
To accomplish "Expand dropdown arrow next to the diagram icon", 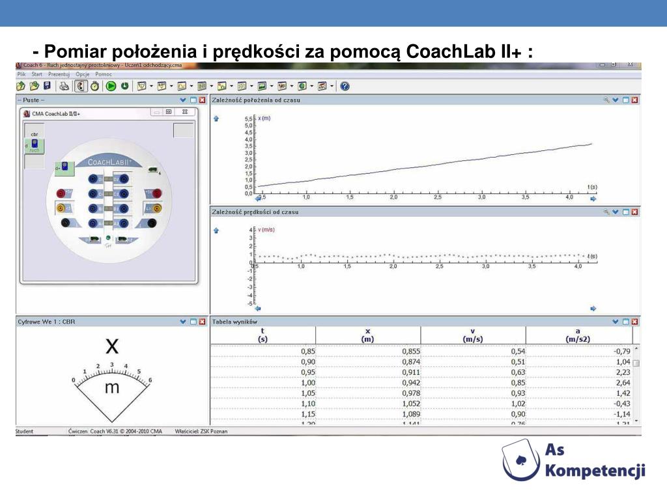I will pyautogui.click(x=191, y=87).
